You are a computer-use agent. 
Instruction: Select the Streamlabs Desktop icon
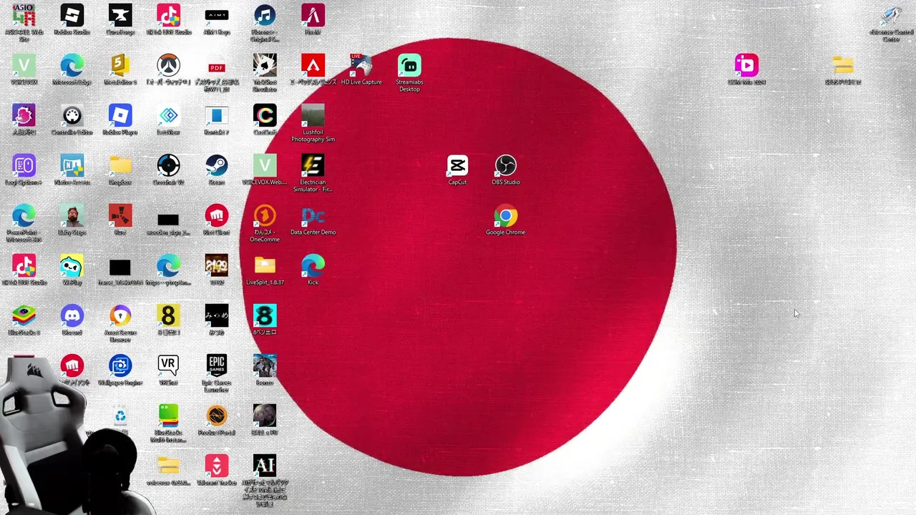(x=409, y=66)
